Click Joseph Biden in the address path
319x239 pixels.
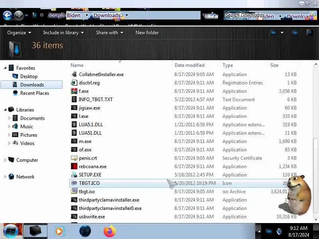pyautogui.click(x=64, y=16)
